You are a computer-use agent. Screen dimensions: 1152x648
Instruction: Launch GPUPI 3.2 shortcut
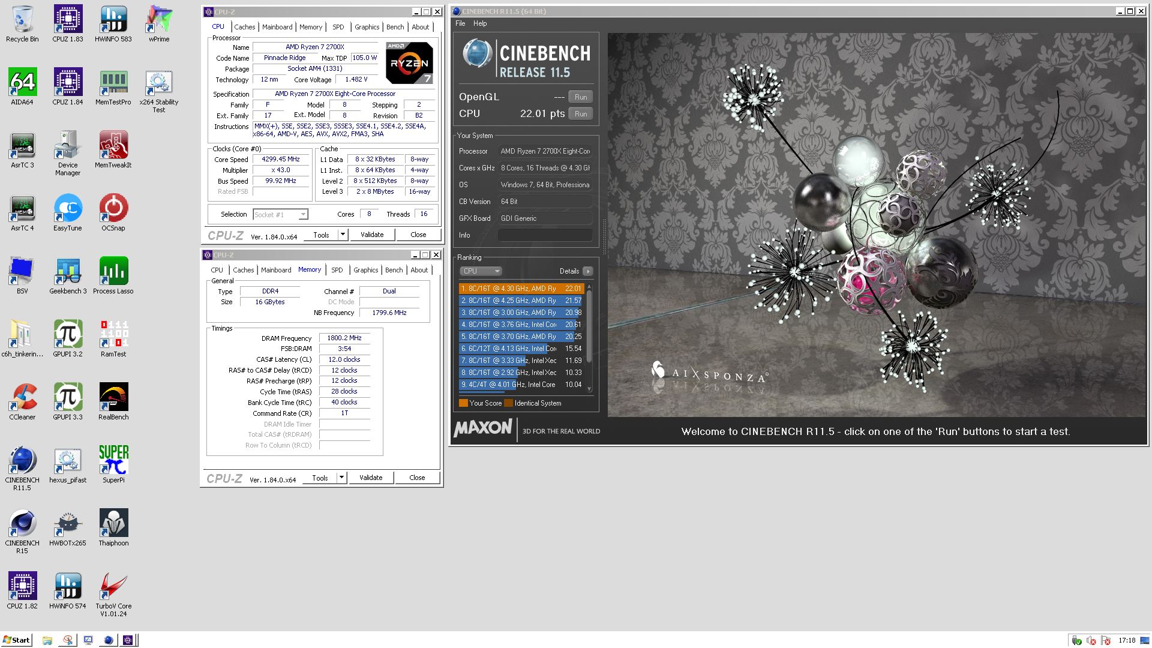click(68, 339)
